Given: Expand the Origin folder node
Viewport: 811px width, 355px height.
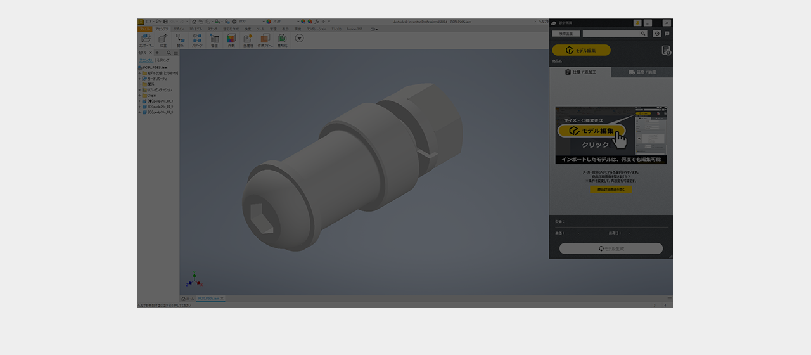Looking at the screenshot, I should point(139,96).
